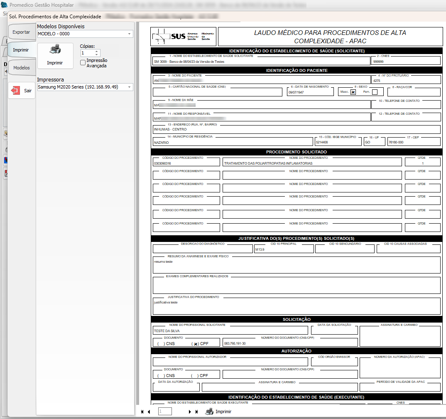Click document number 063.795.191-30
This screenshot has width=446, height=419.
pyautogui.click(x=235, y=343)
